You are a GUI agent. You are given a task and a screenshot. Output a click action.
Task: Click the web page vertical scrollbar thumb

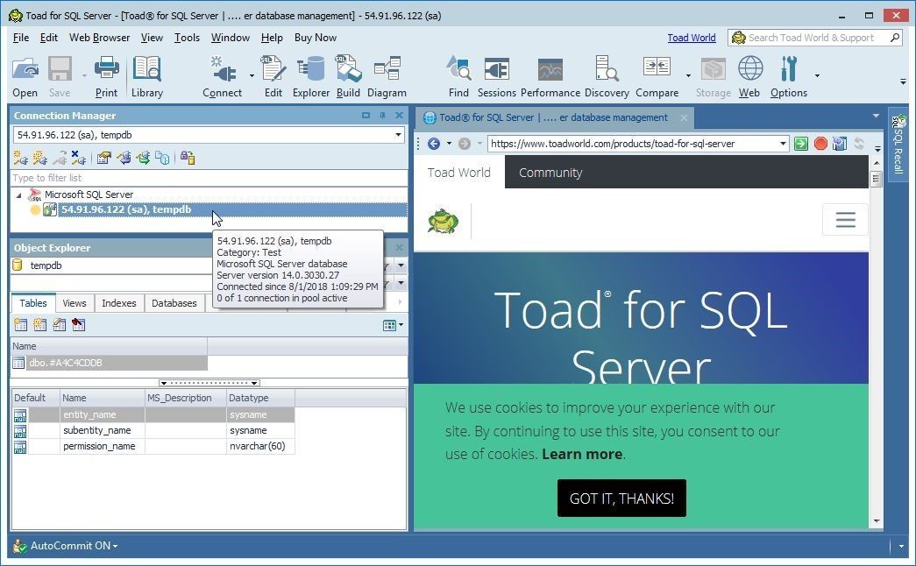click(876, 179)
